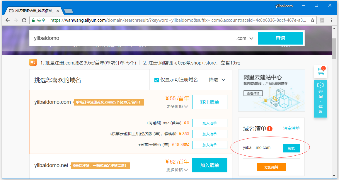Click the 查询 search button
Screen dimensions: 339x180
point(280,38)
